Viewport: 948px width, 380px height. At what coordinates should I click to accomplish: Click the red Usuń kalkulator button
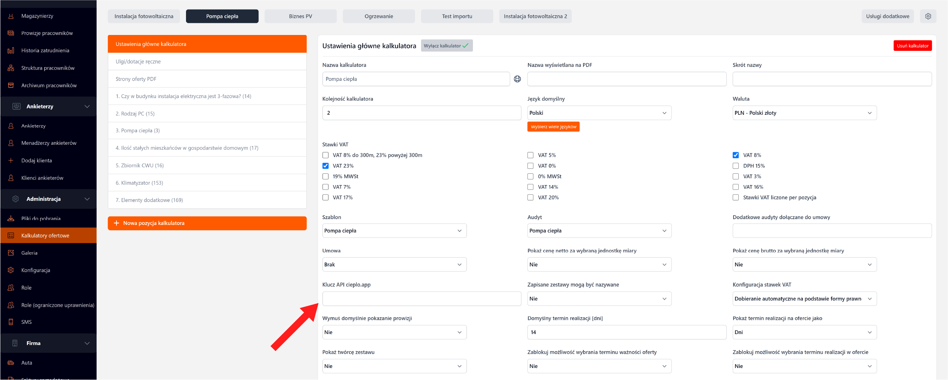pyautogui.click(x=912, y=46)
